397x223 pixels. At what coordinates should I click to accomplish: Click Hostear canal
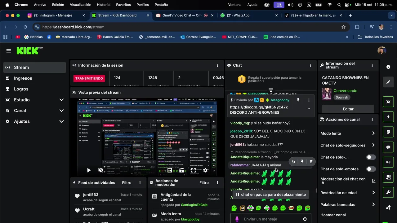click(333, 215)
